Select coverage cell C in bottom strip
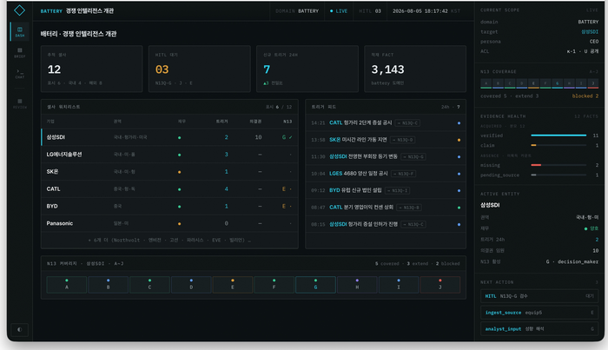This screenshot has height=350, width=608. pos(149,285)
